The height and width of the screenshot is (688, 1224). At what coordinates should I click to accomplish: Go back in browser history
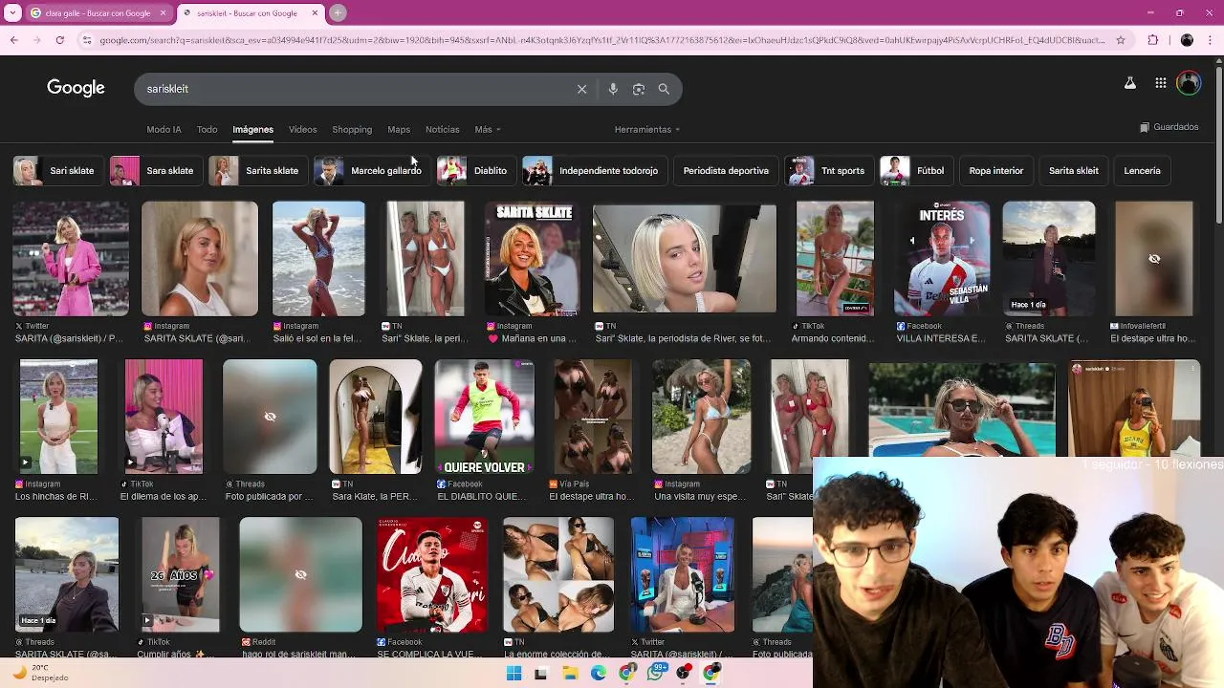point(13,40)
